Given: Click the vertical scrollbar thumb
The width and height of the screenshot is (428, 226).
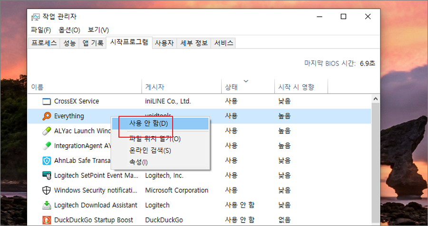Looking at the screenshot, I should click(376, 164).
